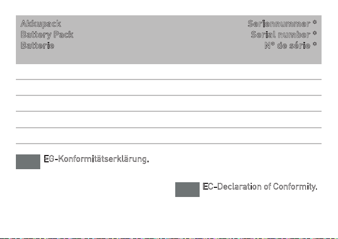Click the dashed cut line at the page bottom
Screen dimensions: 338x239
[x=169, y=238]
